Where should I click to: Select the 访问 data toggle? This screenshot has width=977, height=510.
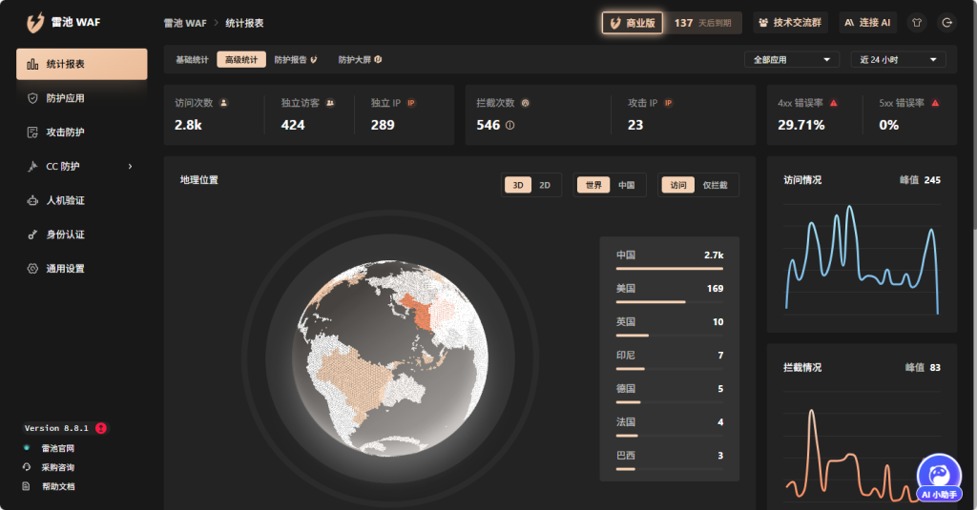point(678,185)
